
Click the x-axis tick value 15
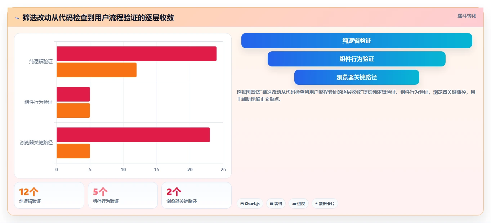pyautogui.click(x=157, y=169)
